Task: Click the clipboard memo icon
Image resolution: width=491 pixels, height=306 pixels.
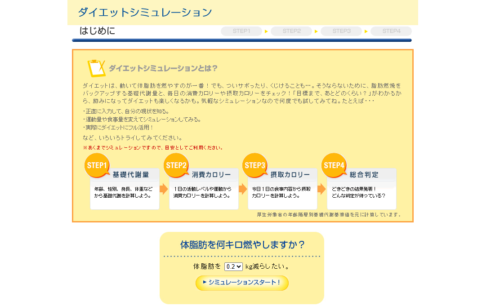Action: (x=96, y=68)
